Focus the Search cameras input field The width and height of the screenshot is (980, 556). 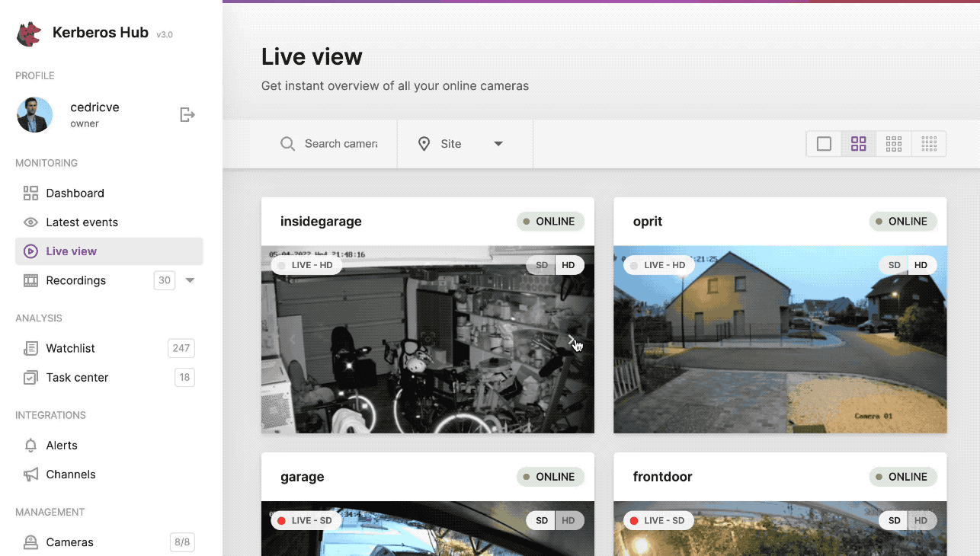click(x=341, y=144)
